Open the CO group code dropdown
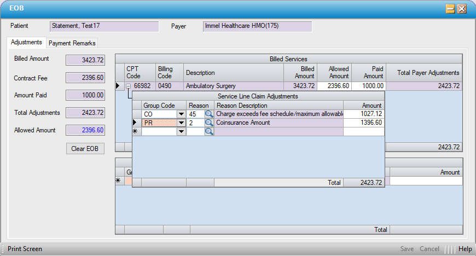The width and height of the screenshot is (476, 256). (181, 114)
